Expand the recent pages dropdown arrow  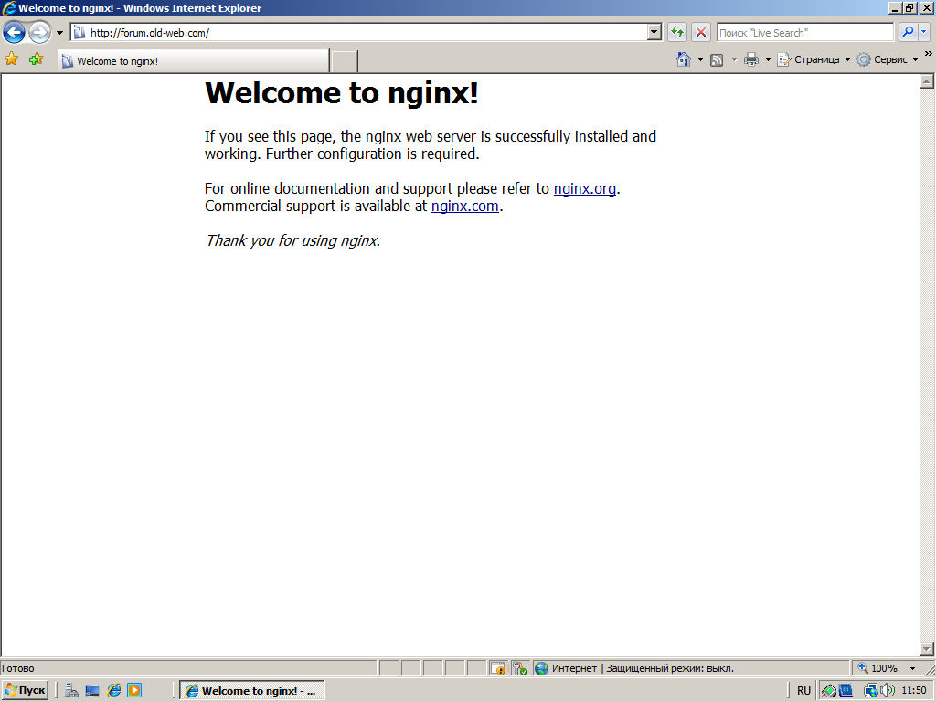click(x=60, y=32)
